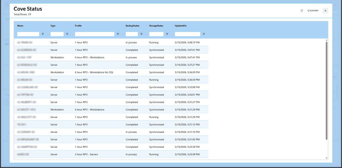Sort by the Profile column header

click(78, 26)
